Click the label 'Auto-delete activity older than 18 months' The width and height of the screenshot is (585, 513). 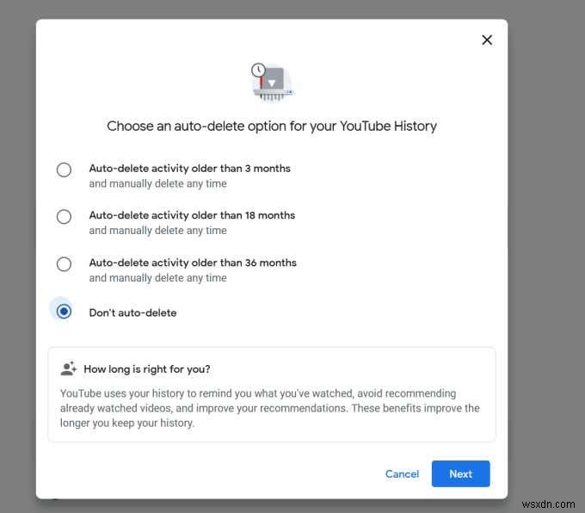click(192, 215)
